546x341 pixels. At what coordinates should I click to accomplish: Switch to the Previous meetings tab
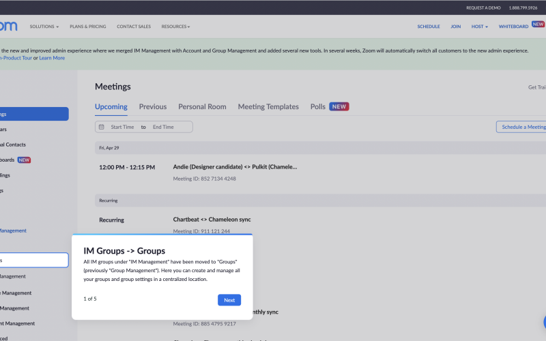pyautogui.click(x=153, y=107)
